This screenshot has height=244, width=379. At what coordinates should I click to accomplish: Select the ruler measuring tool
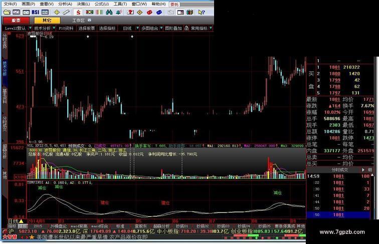coord(66,12)
